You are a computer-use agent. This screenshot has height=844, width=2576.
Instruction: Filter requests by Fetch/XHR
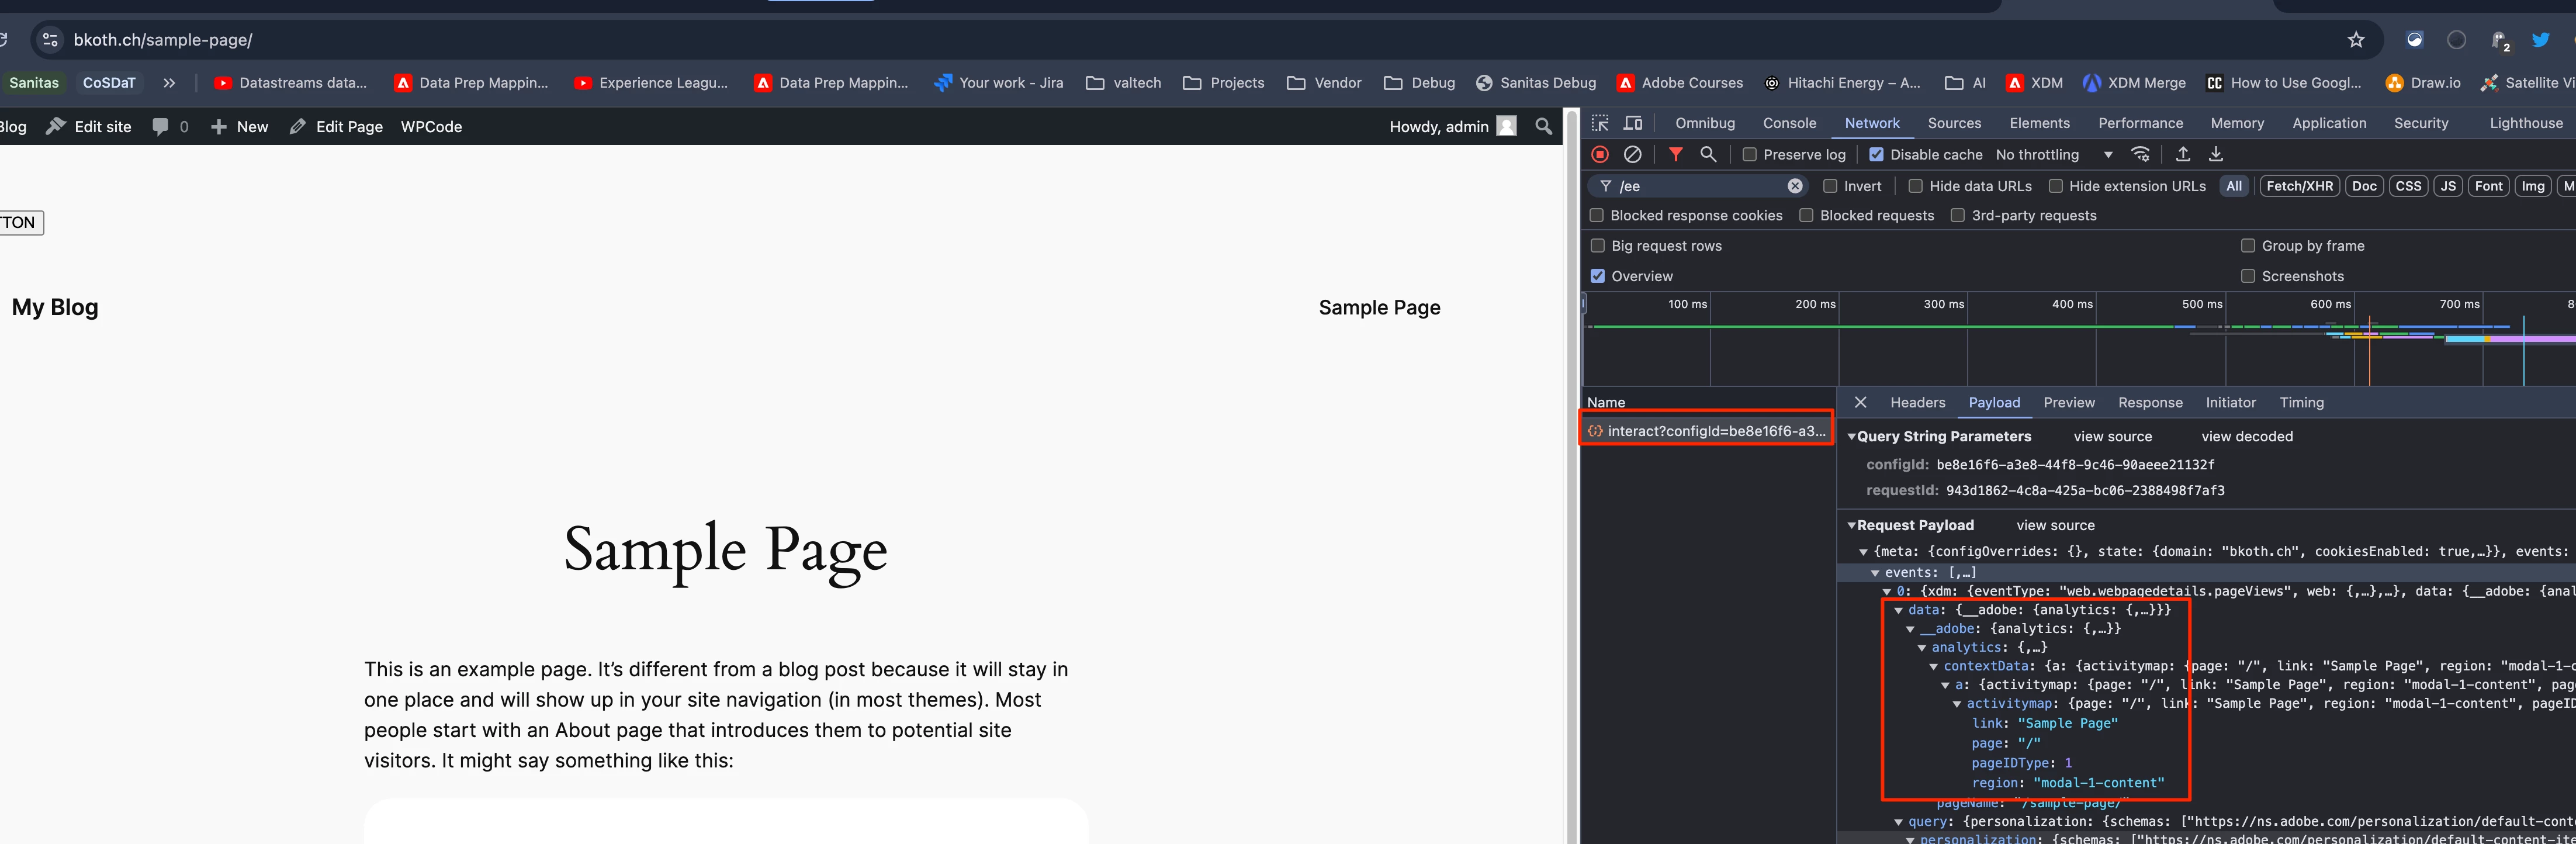click(2299, 186)
